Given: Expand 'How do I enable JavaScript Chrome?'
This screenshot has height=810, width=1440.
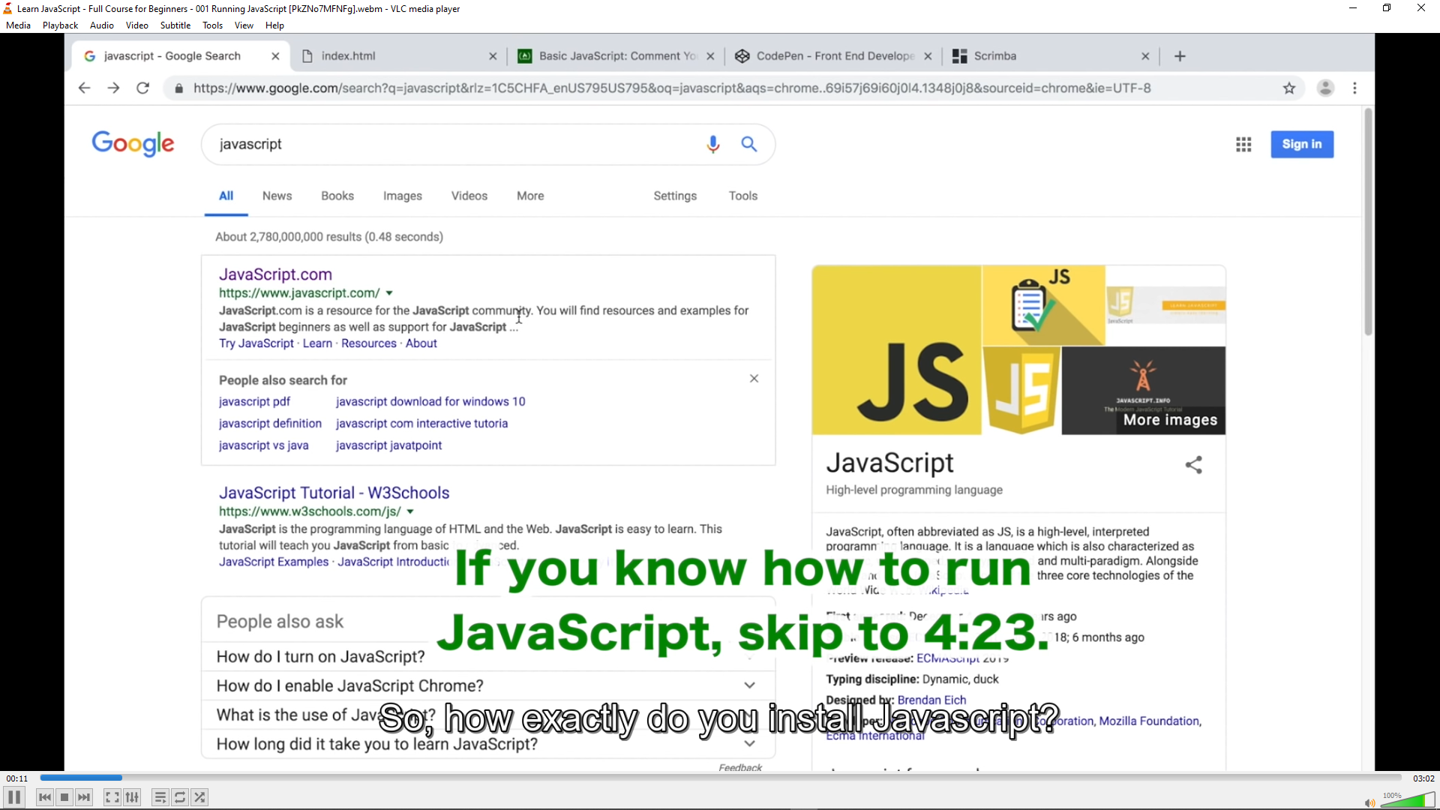Looking at the screenshot, I should click(749, 685).
